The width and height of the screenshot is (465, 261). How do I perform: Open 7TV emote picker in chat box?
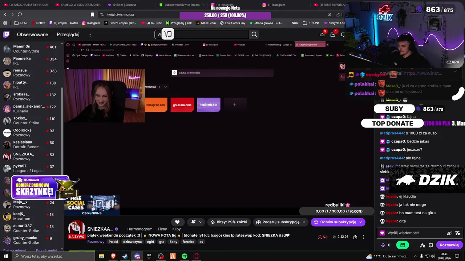pos(458,233)
